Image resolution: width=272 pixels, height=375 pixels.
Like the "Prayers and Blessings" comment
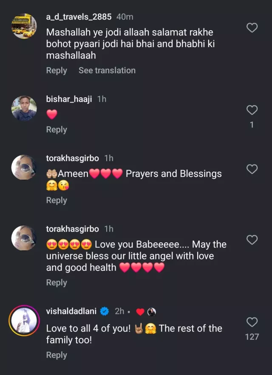[x=252, y=169]
